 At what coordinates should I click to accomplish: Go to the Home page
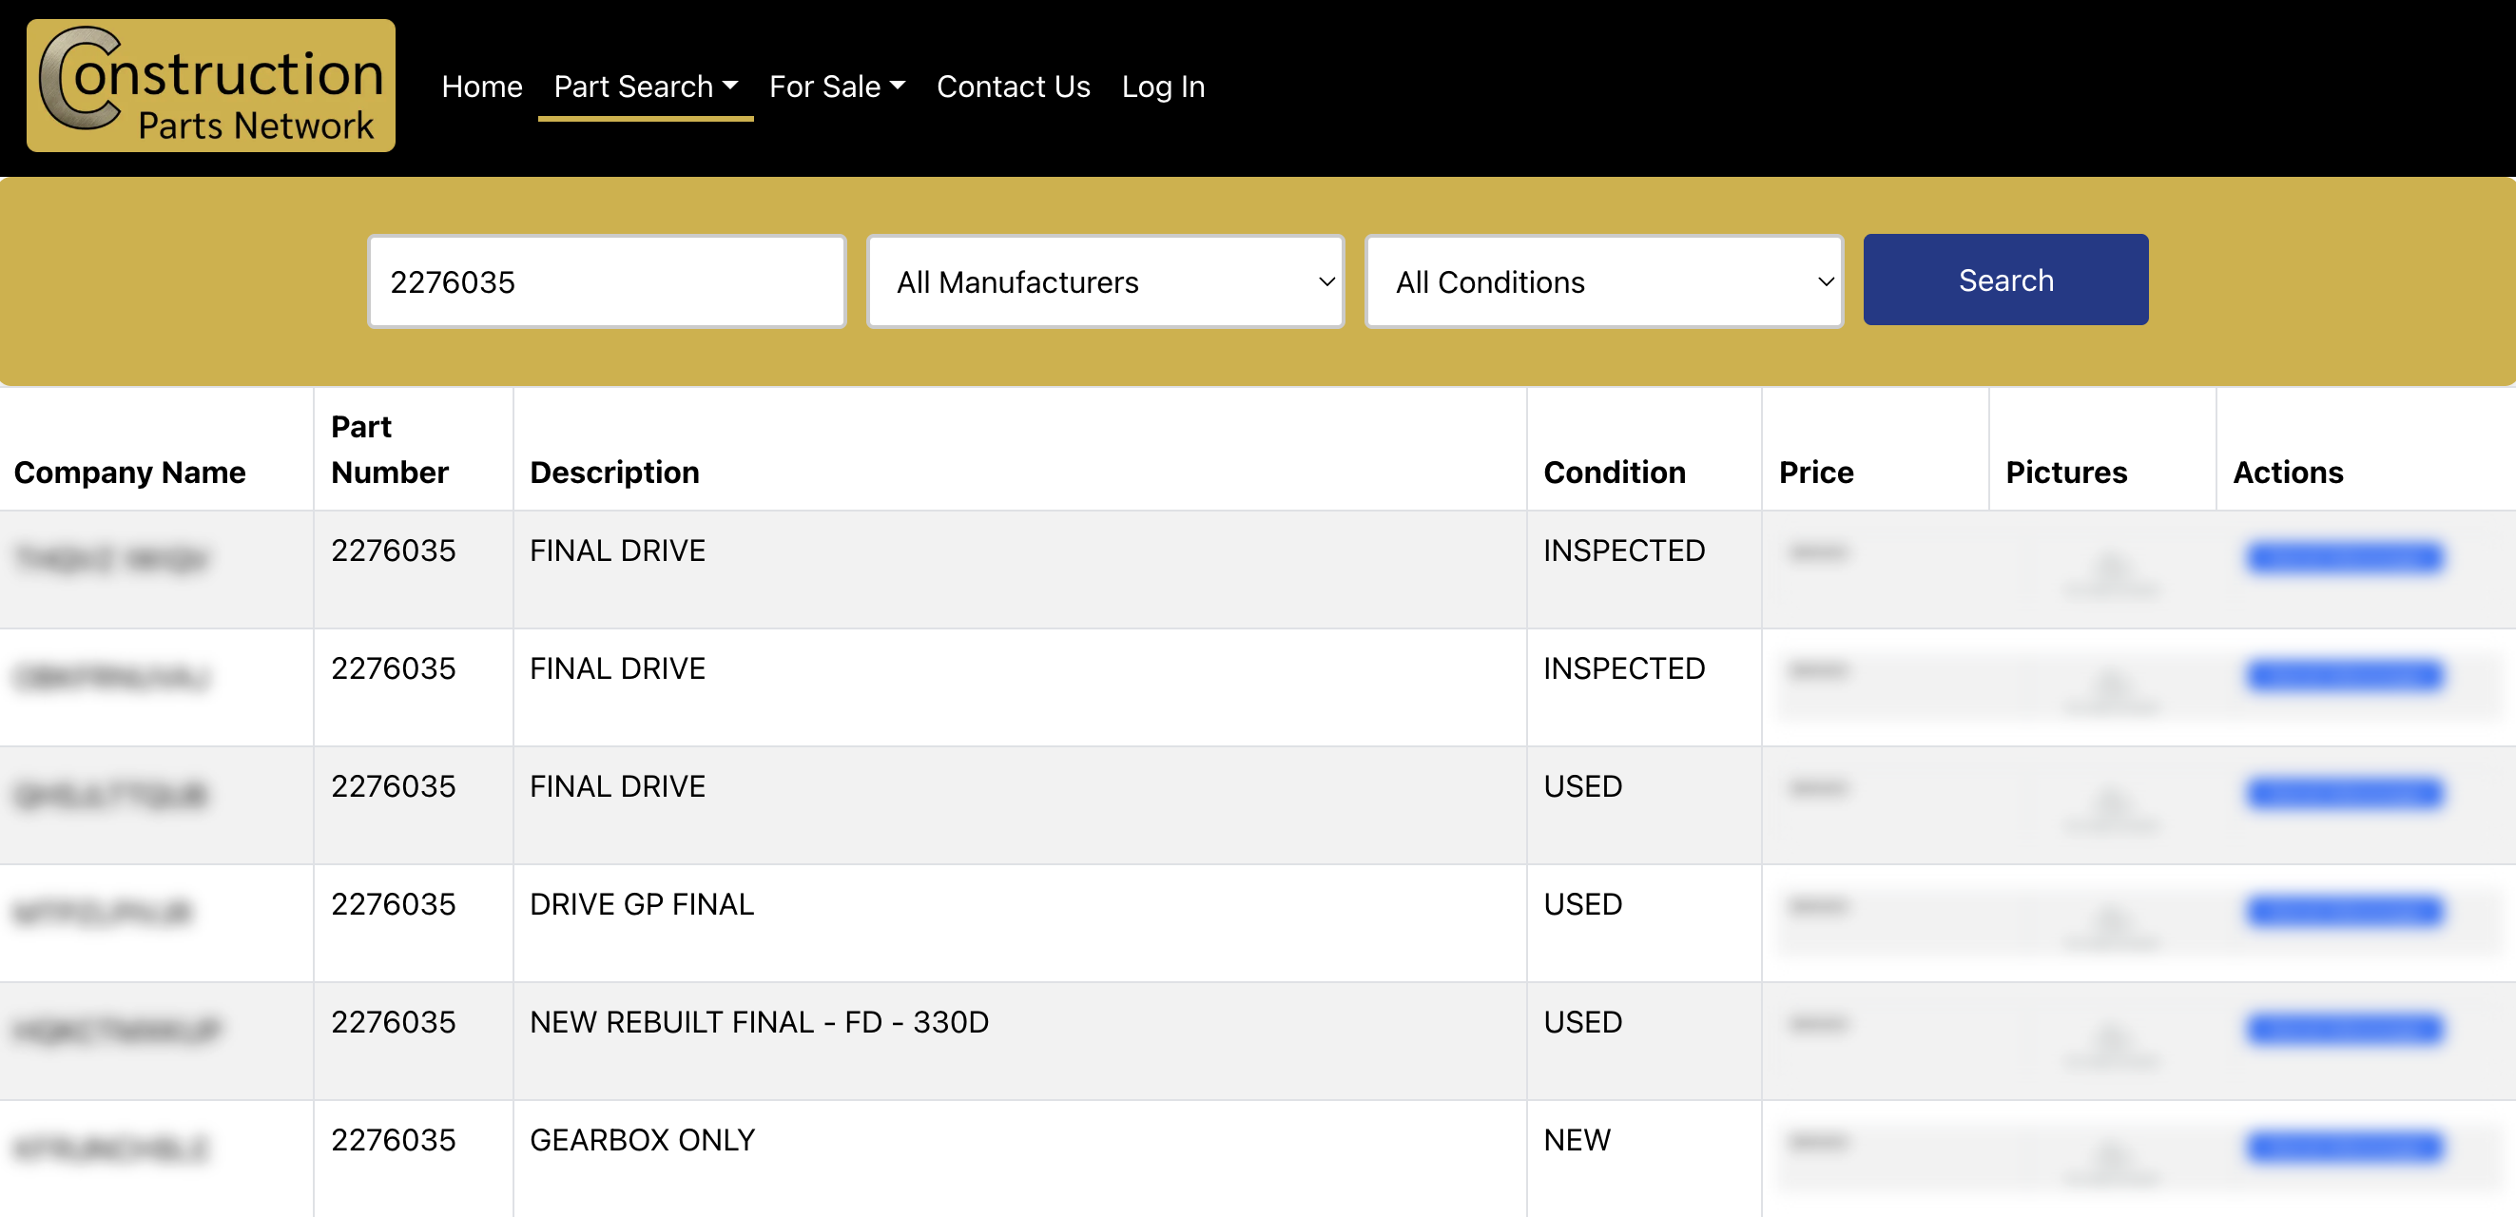pos(481,86)
